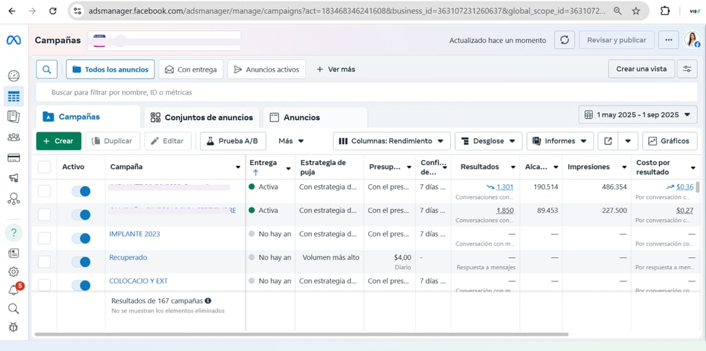Click Crear una vista button
The height and width of the screenshot is (351, 706).
click(x=642, y=69)
